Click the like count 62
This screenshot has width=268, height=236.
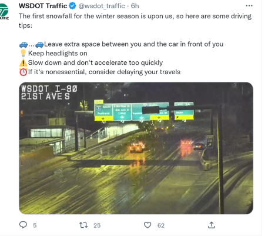161,225
